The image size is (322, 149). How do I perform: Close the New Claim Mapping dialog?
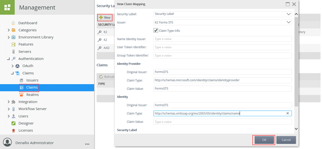(294, 4)
